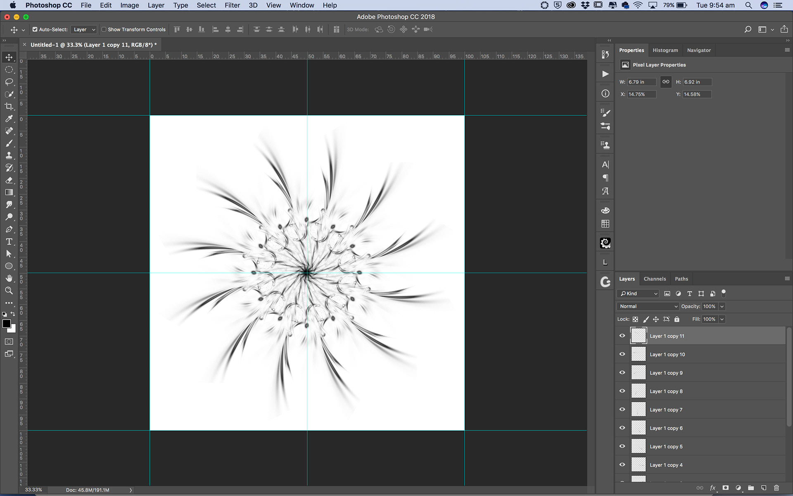
Task: Select the Clone Stamp tool
Action: (9, 156)
